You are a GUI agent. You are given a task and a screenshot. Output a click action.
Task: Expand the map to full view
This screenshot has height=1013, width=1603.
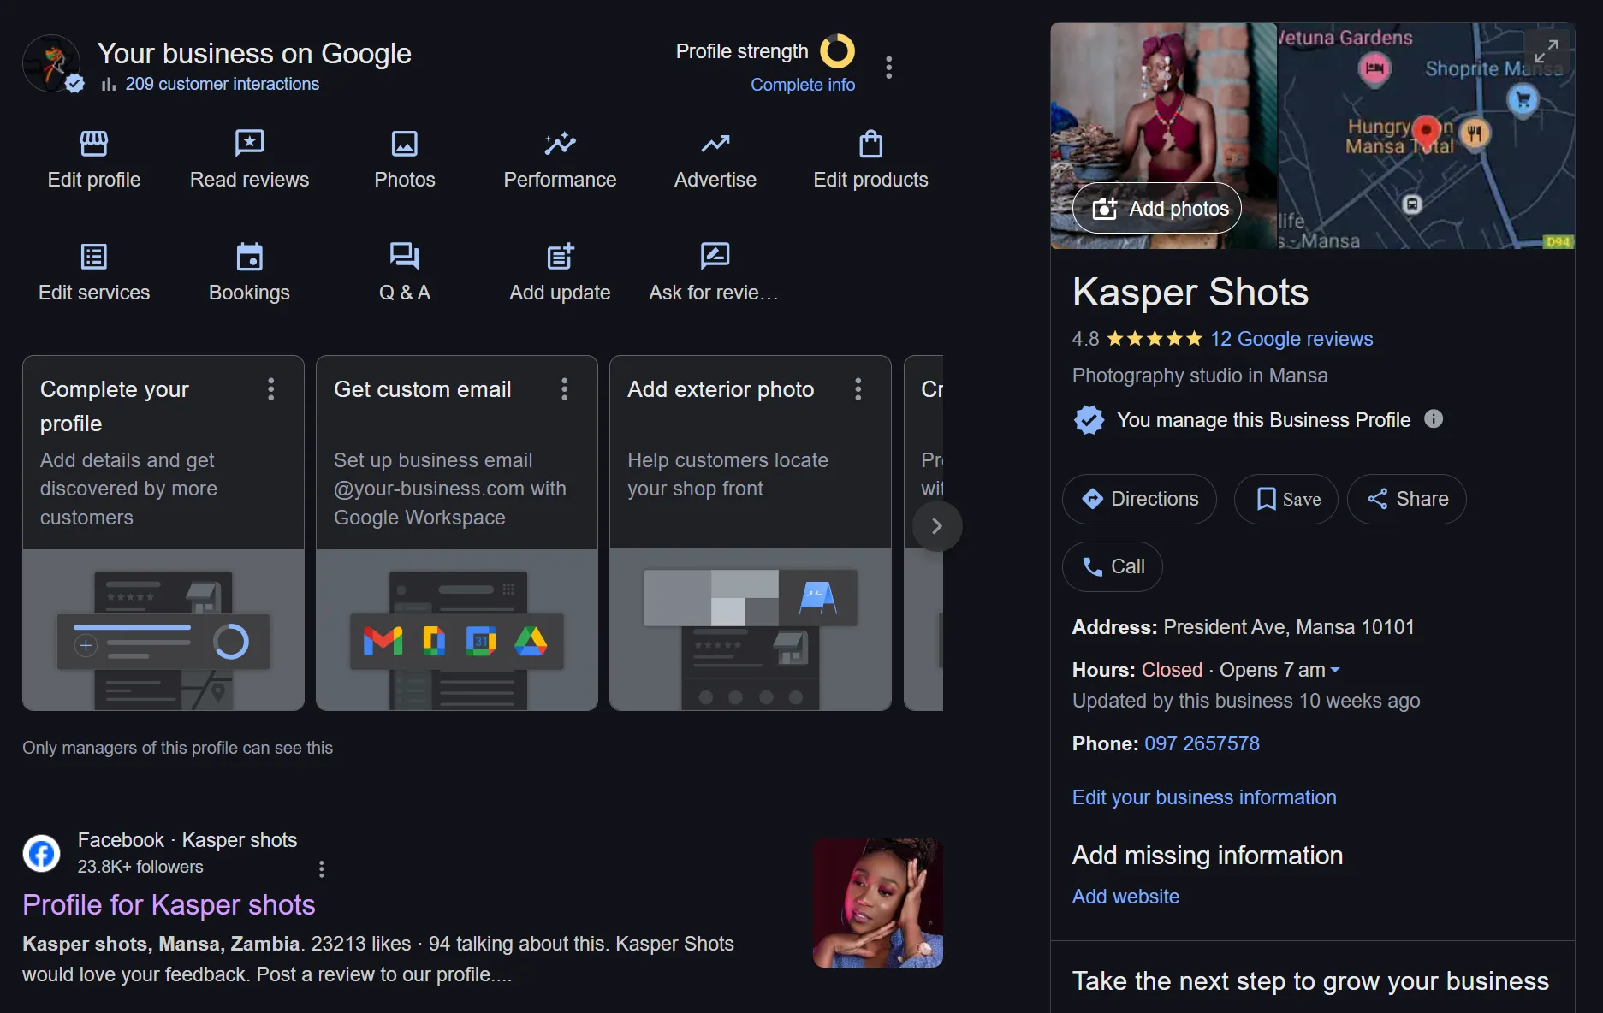(1546, 51)
